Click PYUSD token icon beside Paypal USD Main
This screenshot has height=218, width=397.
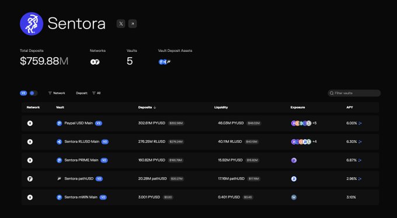[59, 123]
